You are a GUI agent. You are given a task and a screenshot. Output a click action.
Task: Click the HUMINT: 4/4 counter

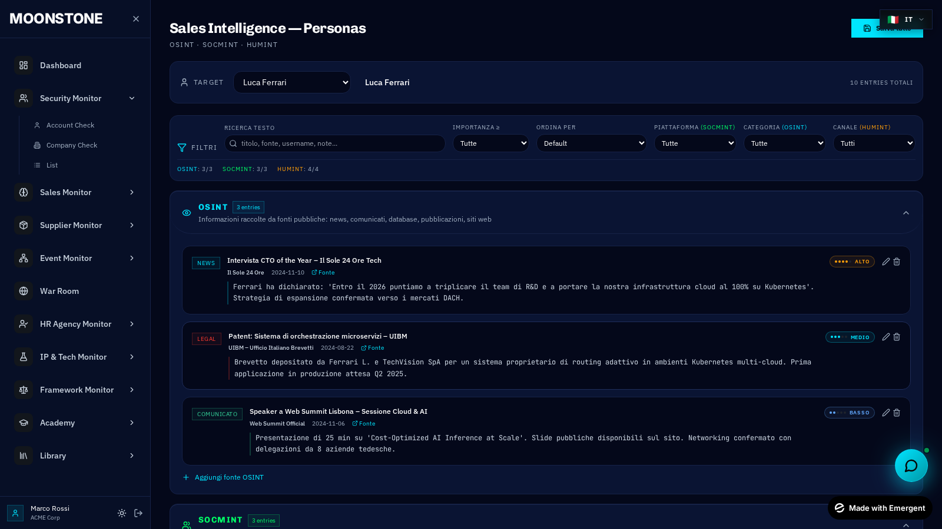pyautogui.click(x=298, y=169)
